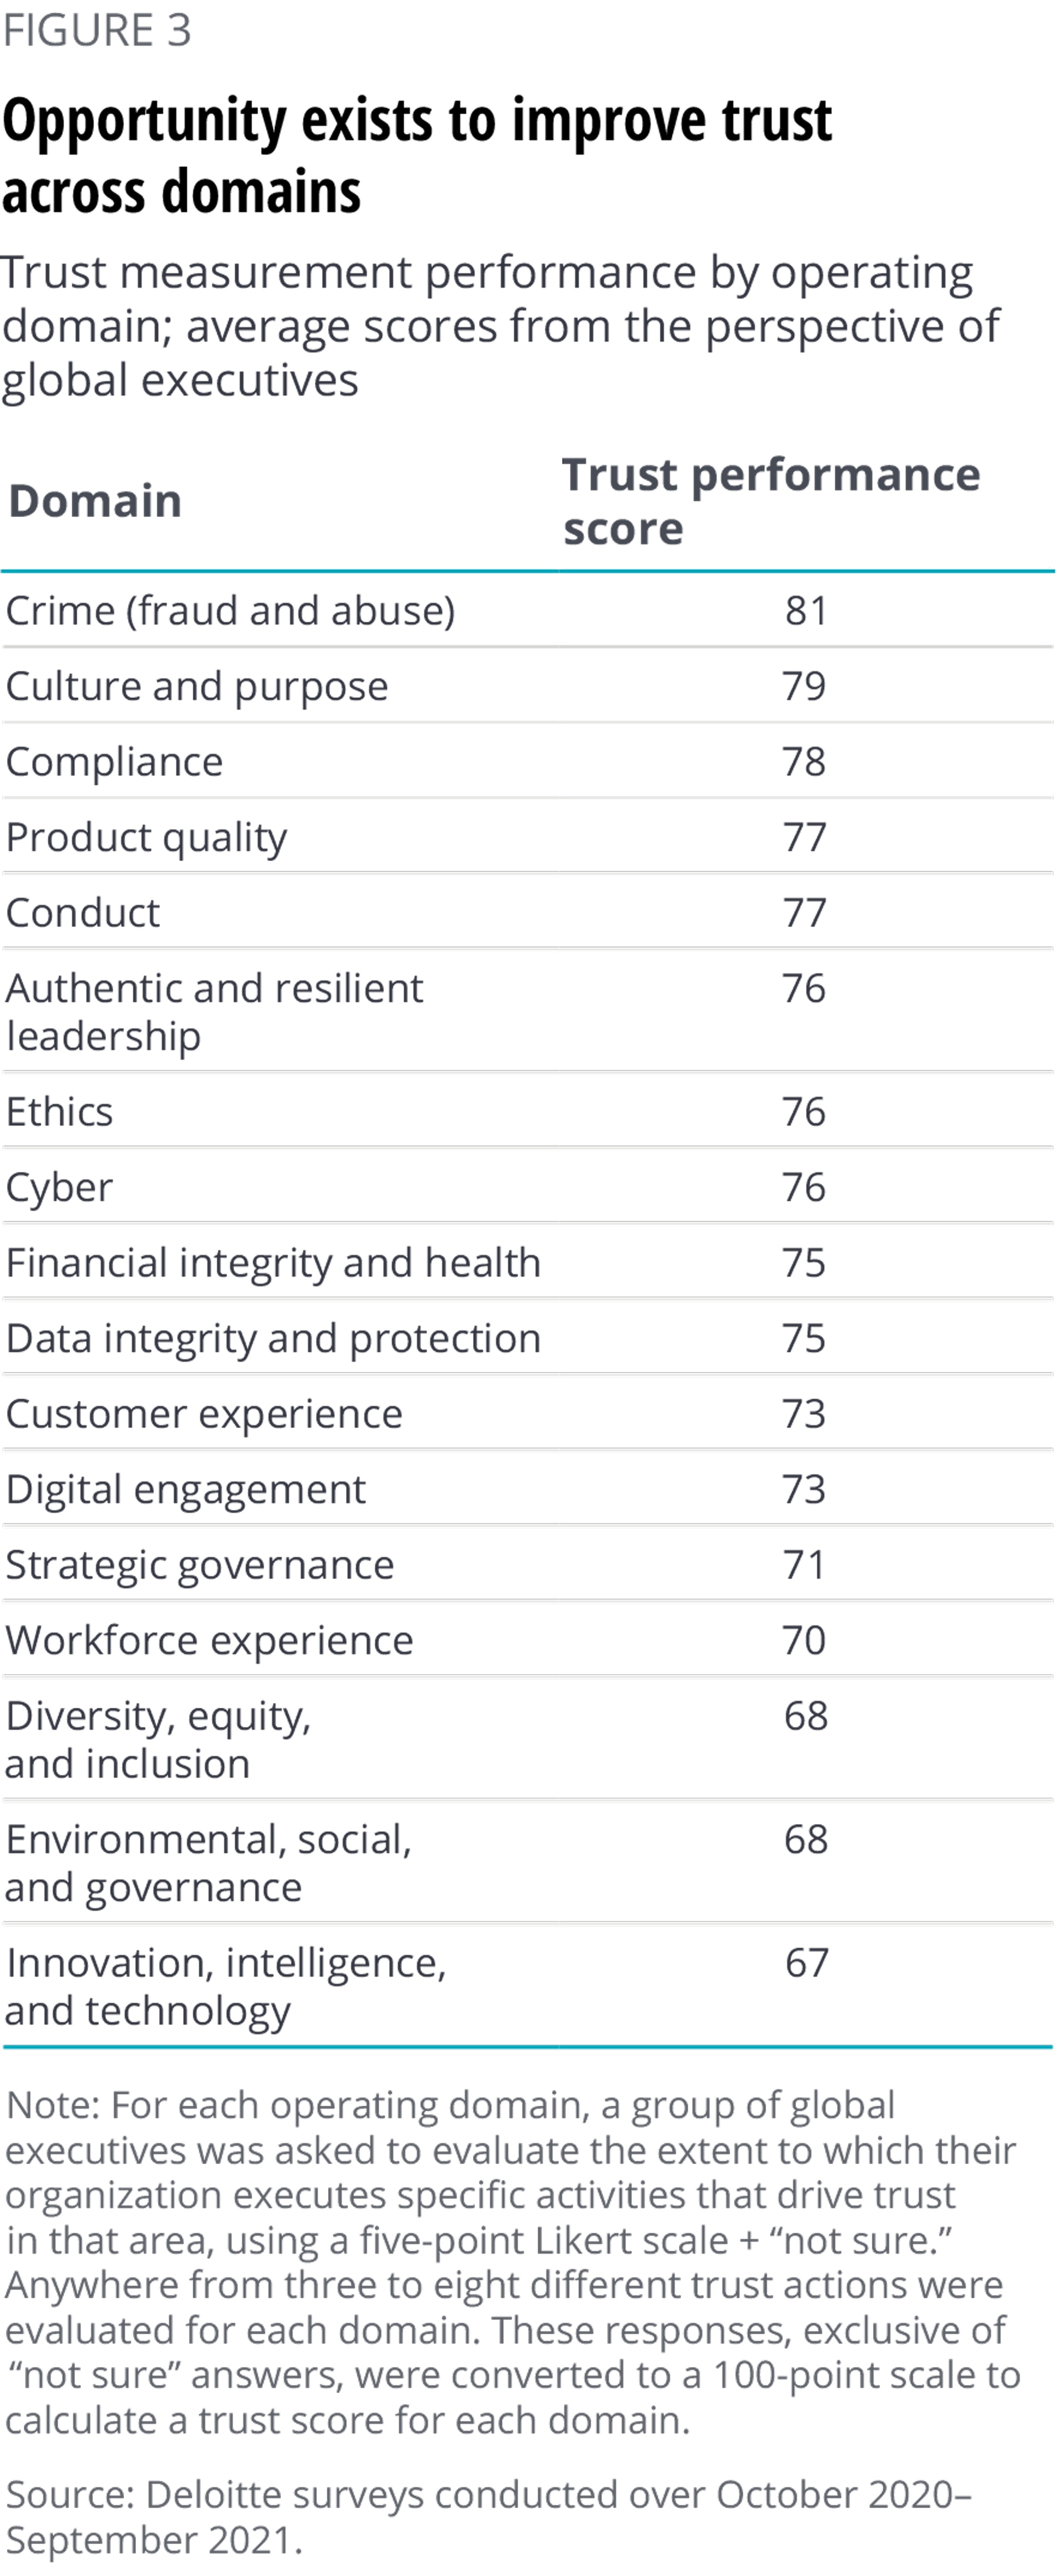Click the score 71 for Strategic governance
Viewport: 1062px width, 2576px height.
(x=803, y=1565)
